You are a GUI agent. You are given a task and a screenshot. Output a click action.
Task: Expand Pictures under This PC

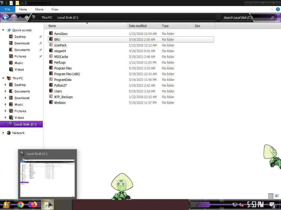tap(5, 111)
